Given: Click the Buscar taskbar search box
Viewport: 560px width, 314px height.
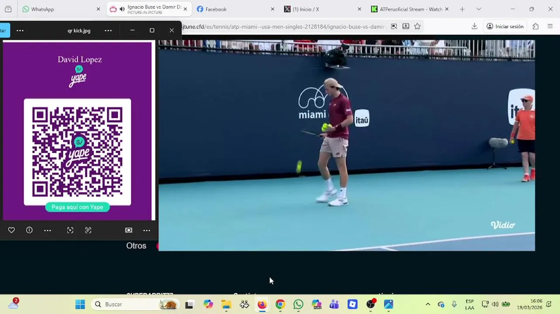Looking at the screenshot, I should (x=135, y=304).
